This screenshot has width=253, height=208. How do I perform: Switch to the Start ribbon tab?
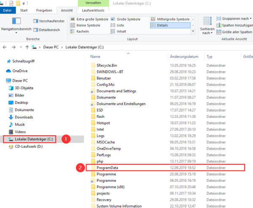tap(24, 10)
